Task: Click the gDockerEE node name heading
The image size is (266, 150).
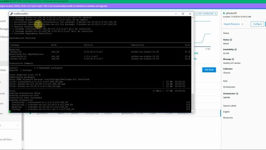Action: click(231, 13)
